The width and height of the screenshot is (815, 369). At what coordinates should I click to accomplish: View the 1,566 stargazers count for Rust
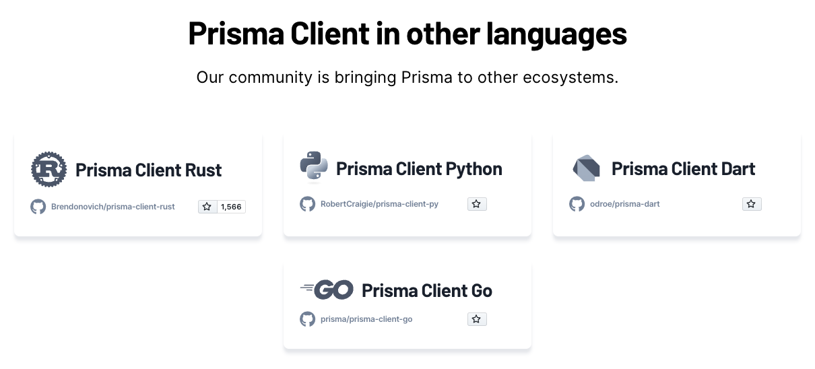click(231, 207)
